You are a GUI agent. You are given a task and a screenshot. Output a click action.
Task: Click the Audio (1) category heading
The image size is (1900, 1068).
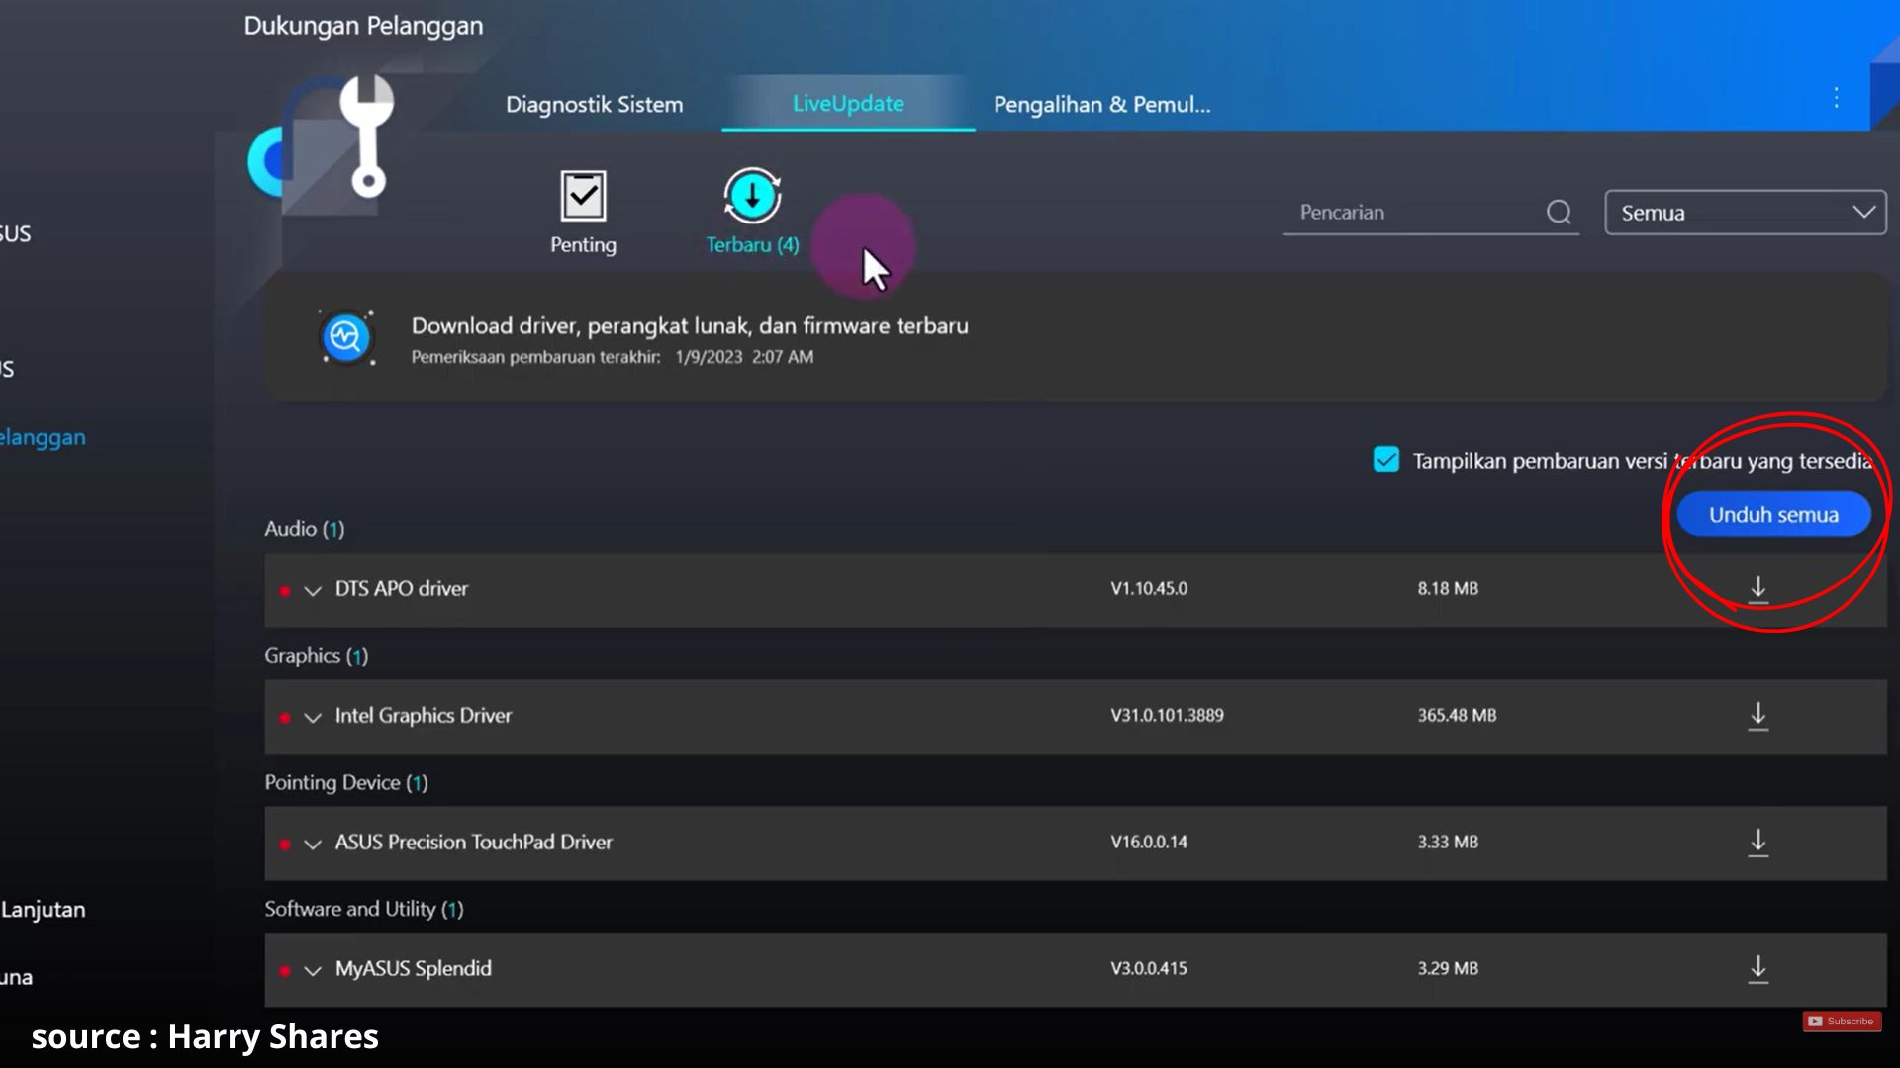[x=305, y=529]
